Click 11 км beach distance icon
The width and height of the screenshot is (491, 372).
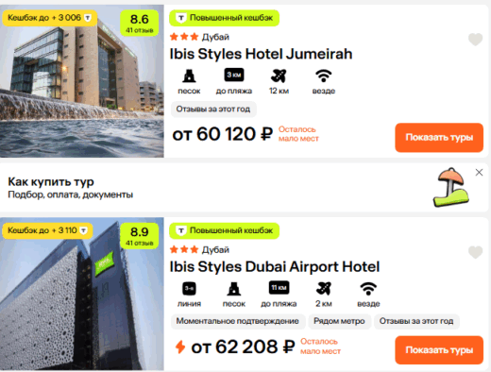(279, 288)
